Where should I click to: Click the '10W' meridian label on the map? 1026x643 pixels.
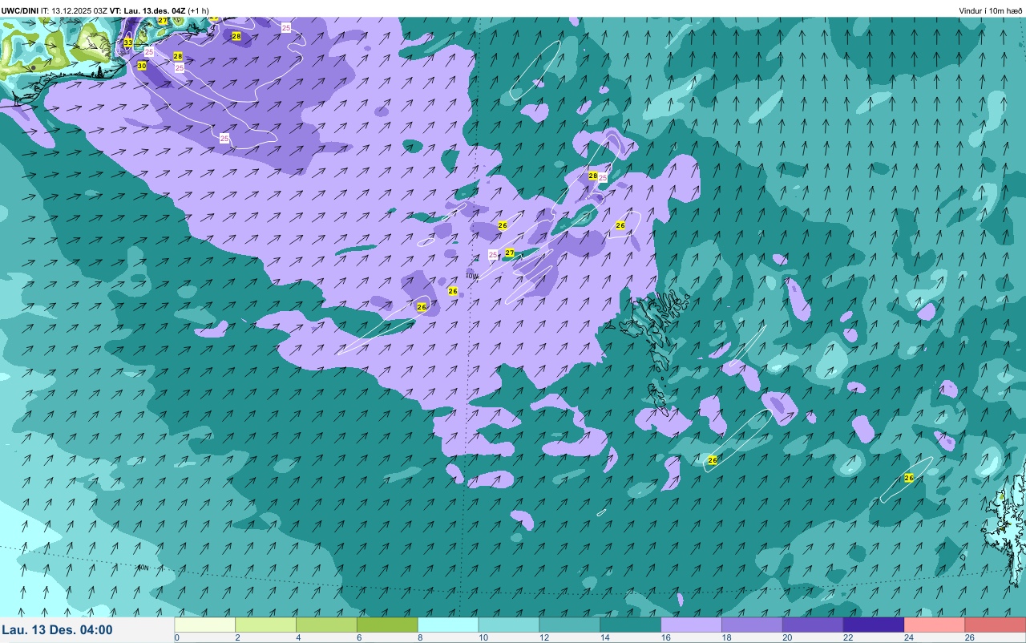(x=472, y=276)
